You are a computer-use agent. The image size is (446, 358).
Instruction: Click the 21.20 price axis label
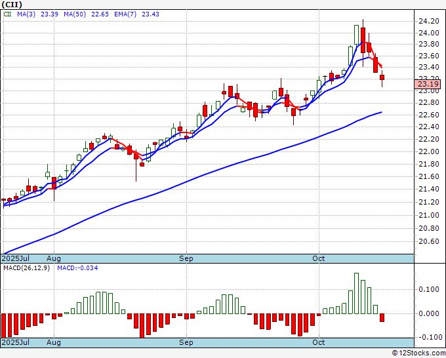pos(429,202)
